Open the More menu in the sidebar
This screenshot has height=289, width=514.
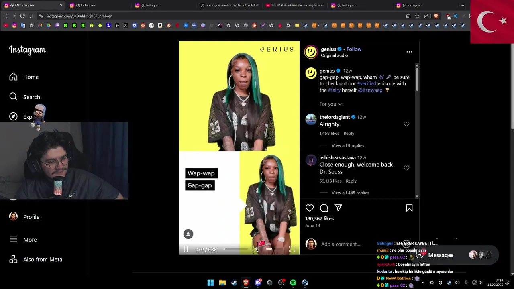(23, 240)
